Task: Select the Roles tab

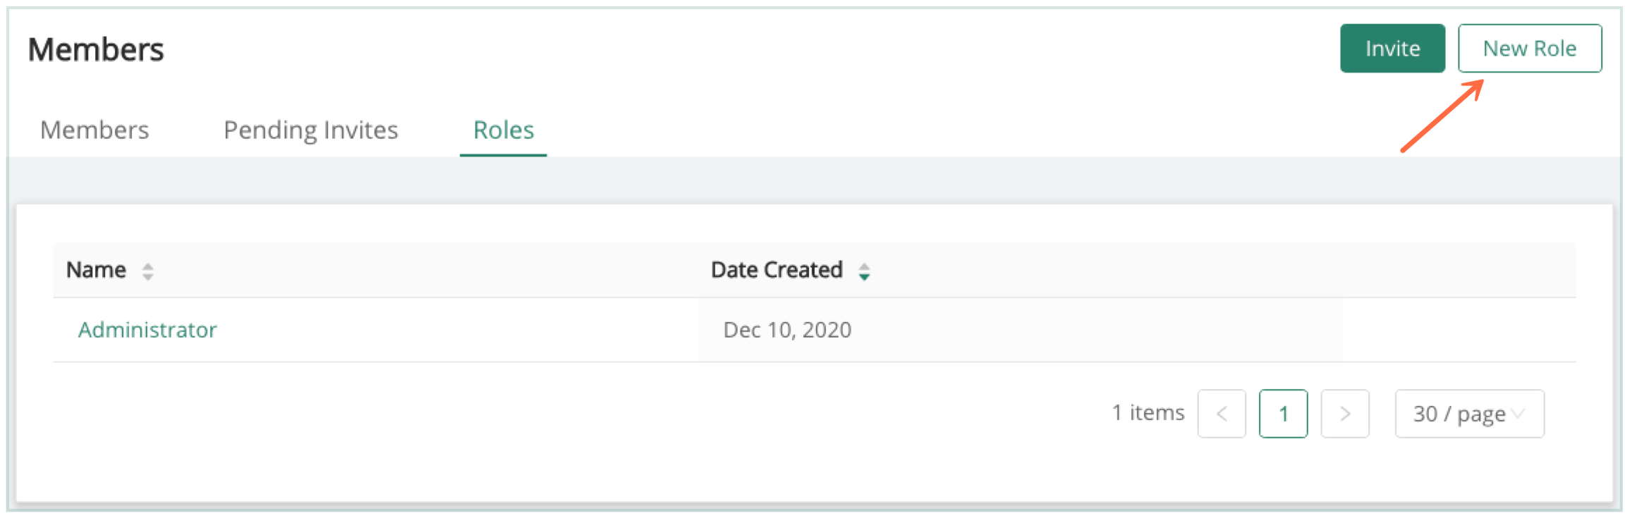Action: [x=503, y=130]
